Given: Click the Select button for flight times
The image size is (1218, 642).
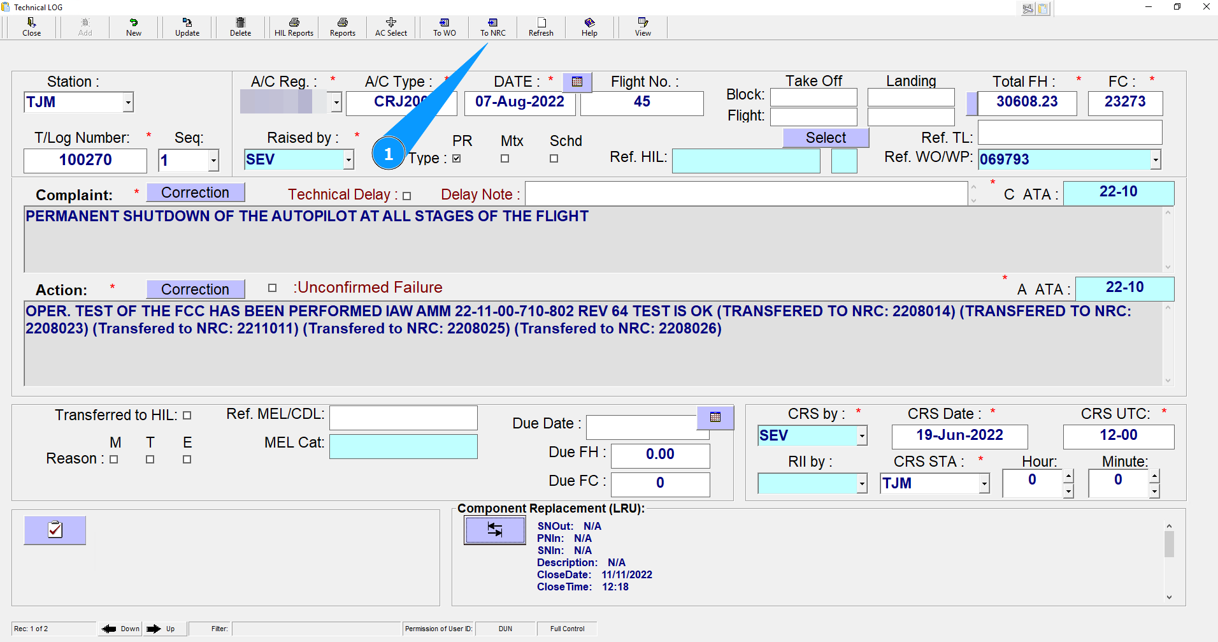Looking at the screenshot, I should click(x=826, y=138).
